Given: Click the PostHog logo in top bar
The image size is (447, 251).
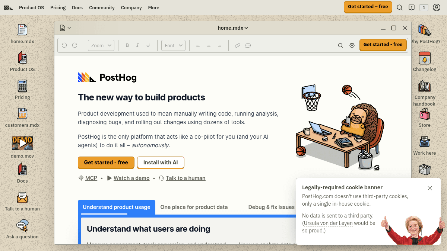Looking at the screenshot, I should coord(8,7).
